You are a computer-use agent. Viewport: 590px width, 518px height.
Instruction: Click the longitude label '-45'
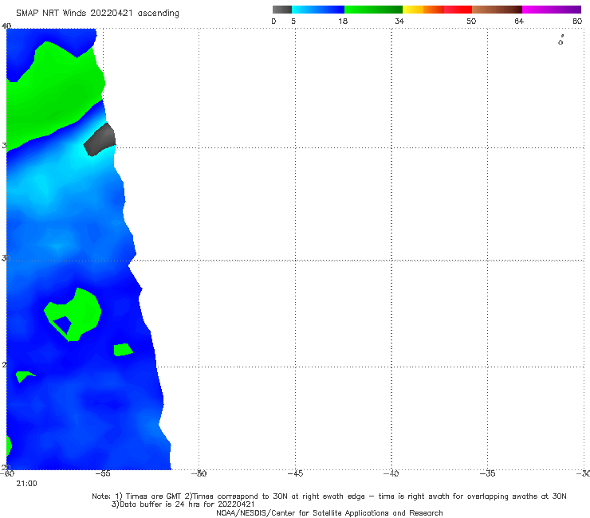point(295,473)
